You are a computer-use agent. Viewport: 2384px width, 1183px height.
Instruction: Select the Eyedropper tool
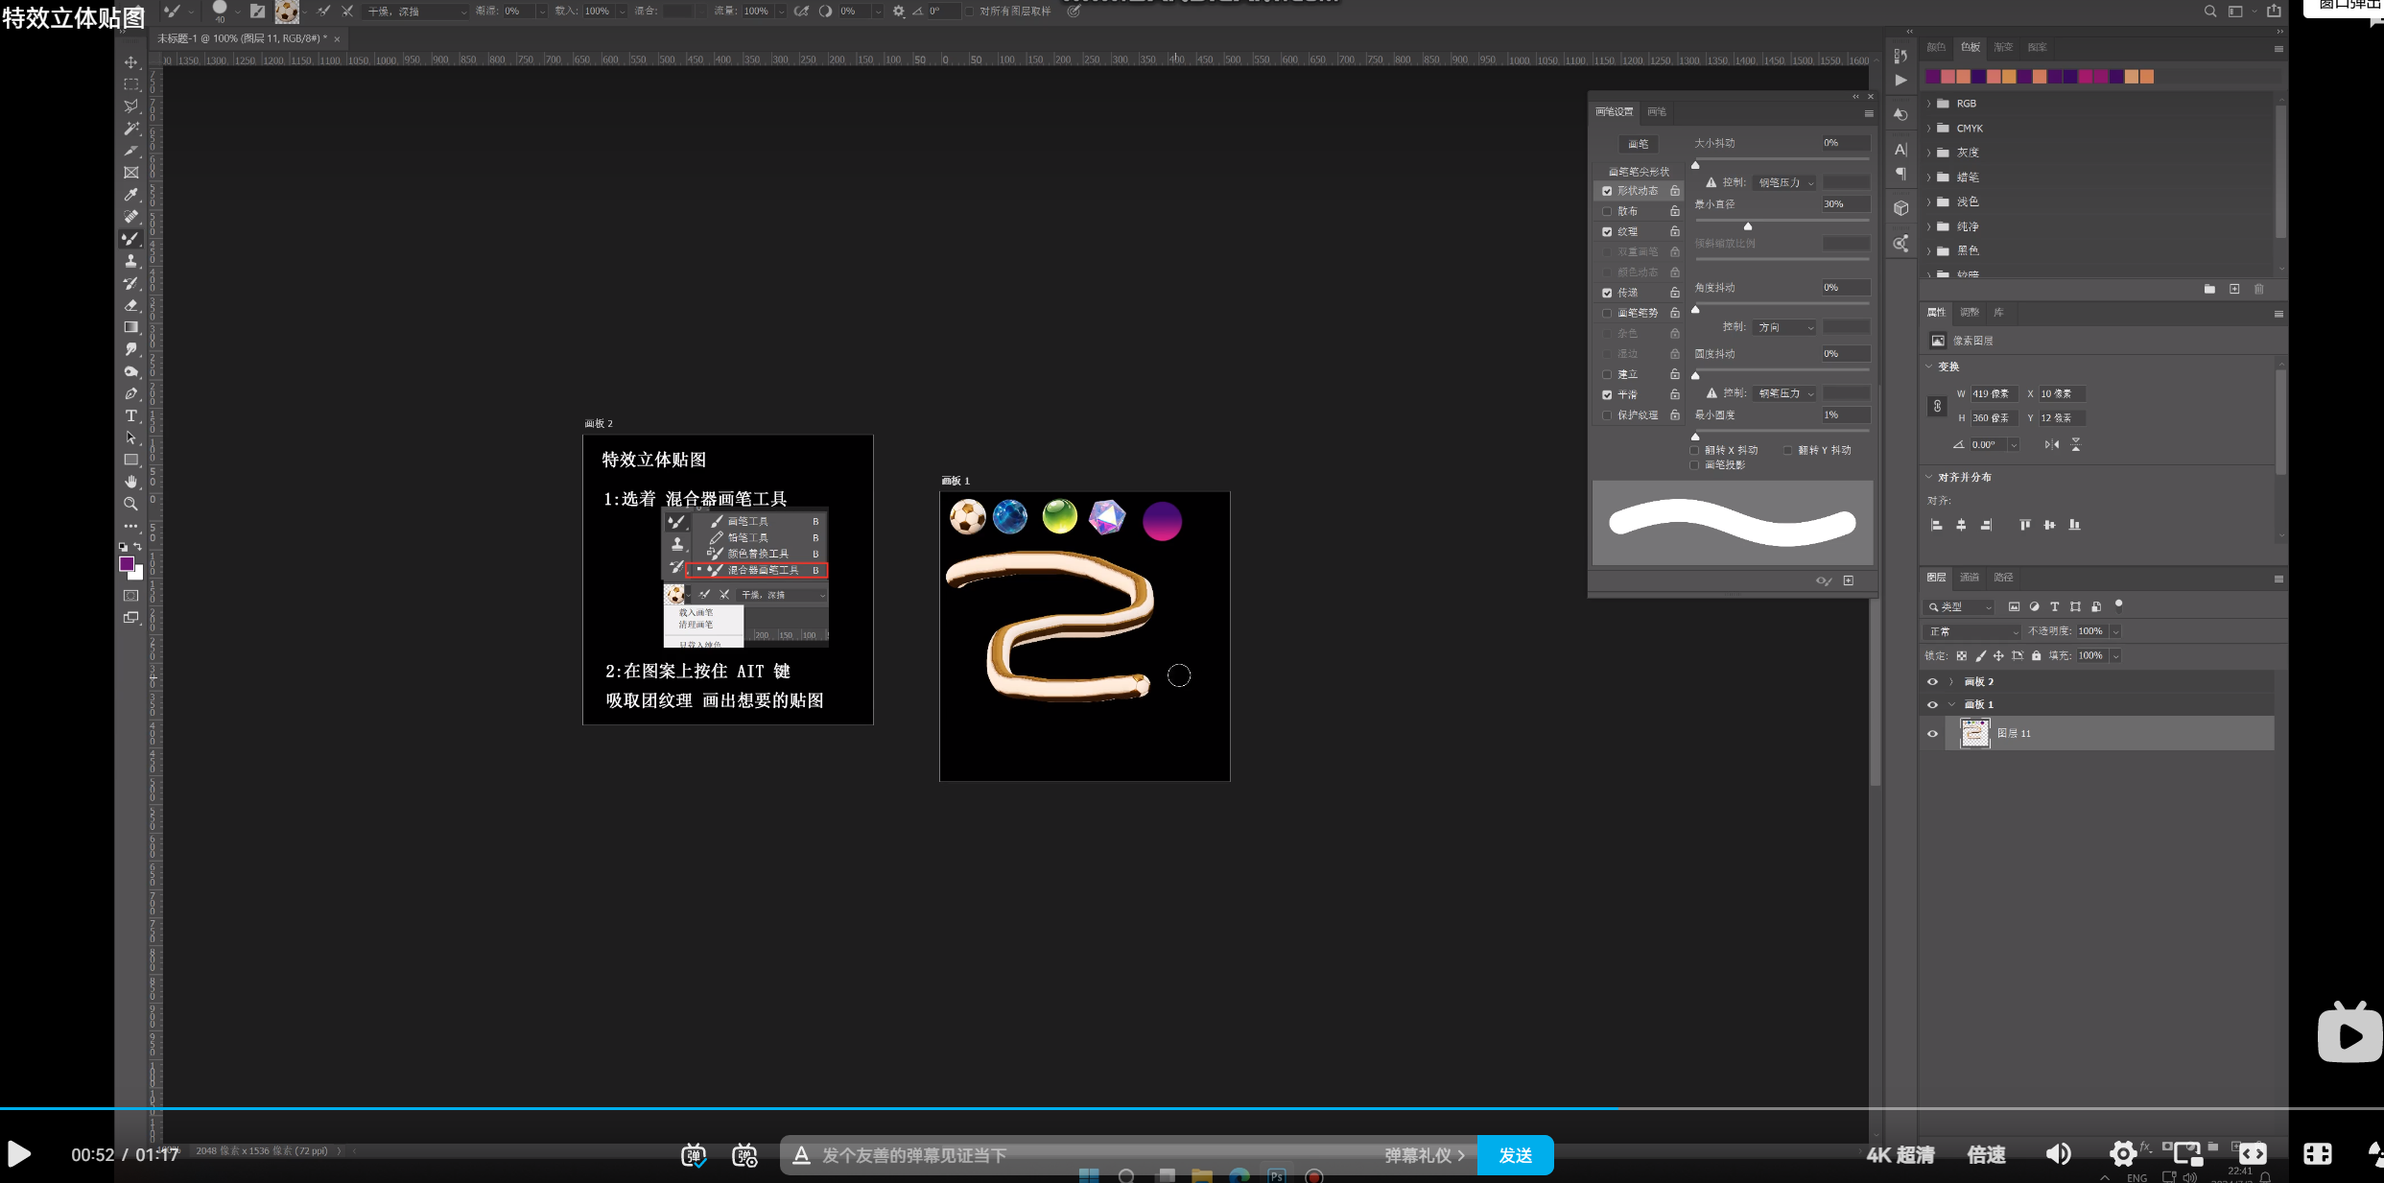coord(131,195)
